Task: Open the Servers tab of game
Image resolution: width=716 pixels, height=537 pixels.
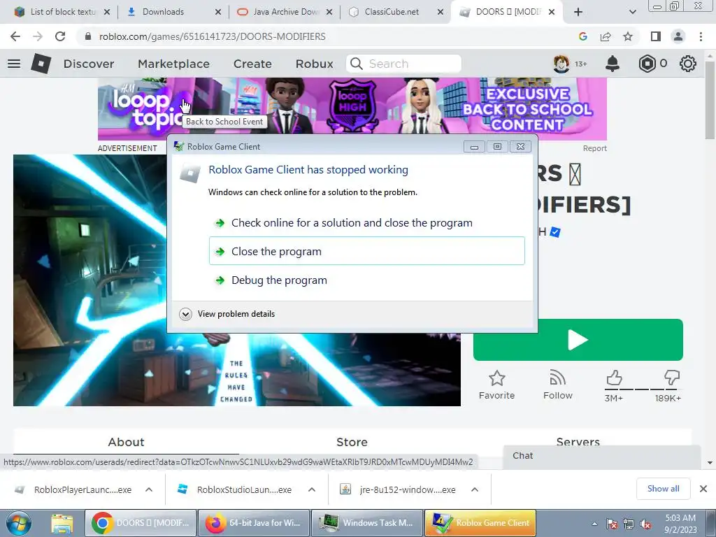Action: [578, 441]
